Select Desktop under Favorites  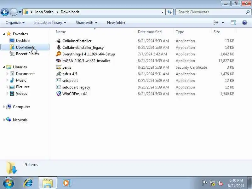click(23, 41)
